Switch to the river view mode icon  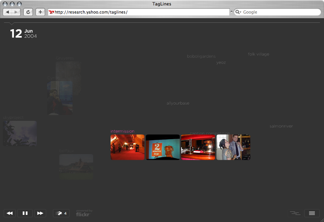click(295, 213)
